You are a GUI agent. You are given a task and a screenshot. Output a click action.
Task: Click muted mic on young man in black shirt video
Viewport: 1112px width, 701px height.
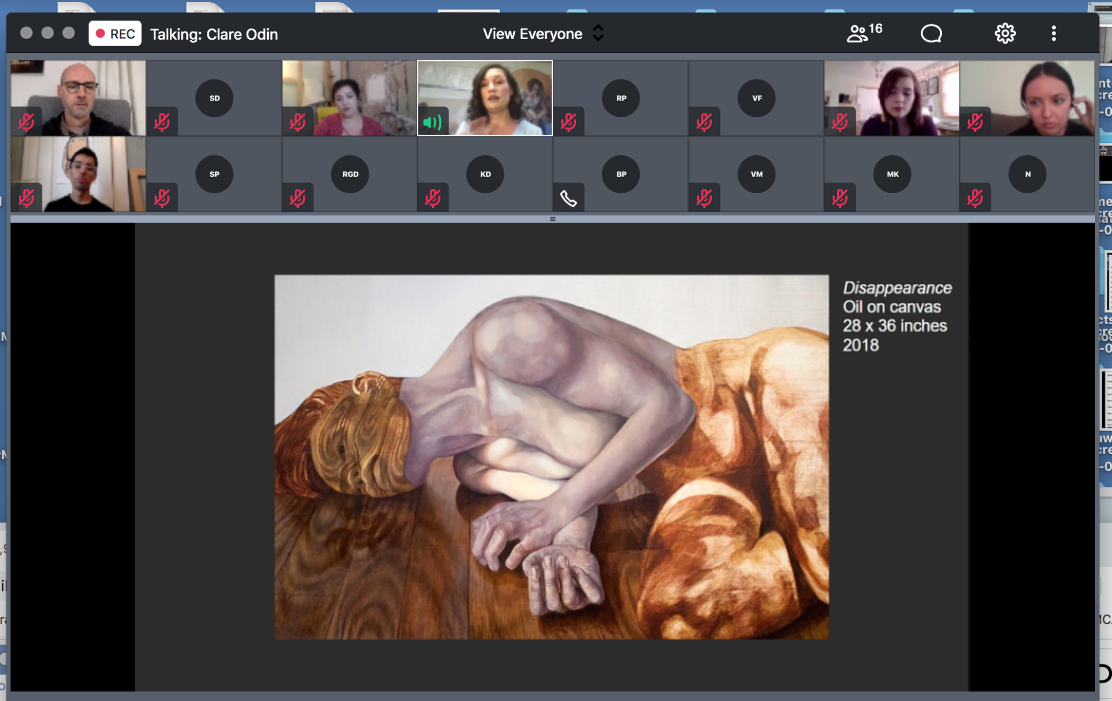coord(27,198)
